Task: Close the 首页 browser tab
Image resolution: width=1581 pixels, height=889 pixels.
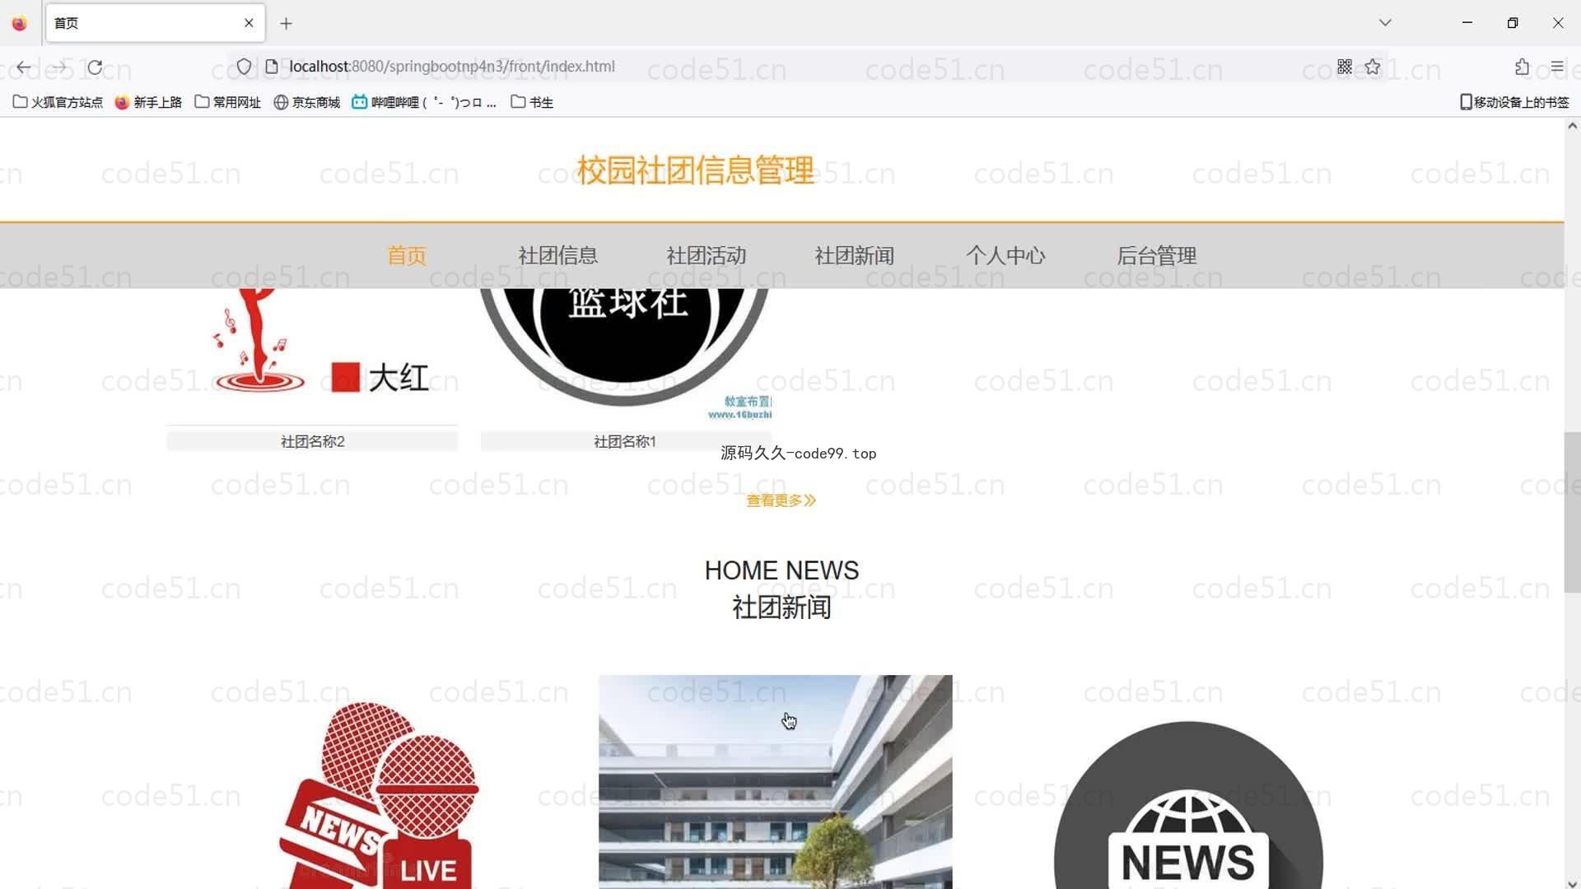Action: [249, 23]
